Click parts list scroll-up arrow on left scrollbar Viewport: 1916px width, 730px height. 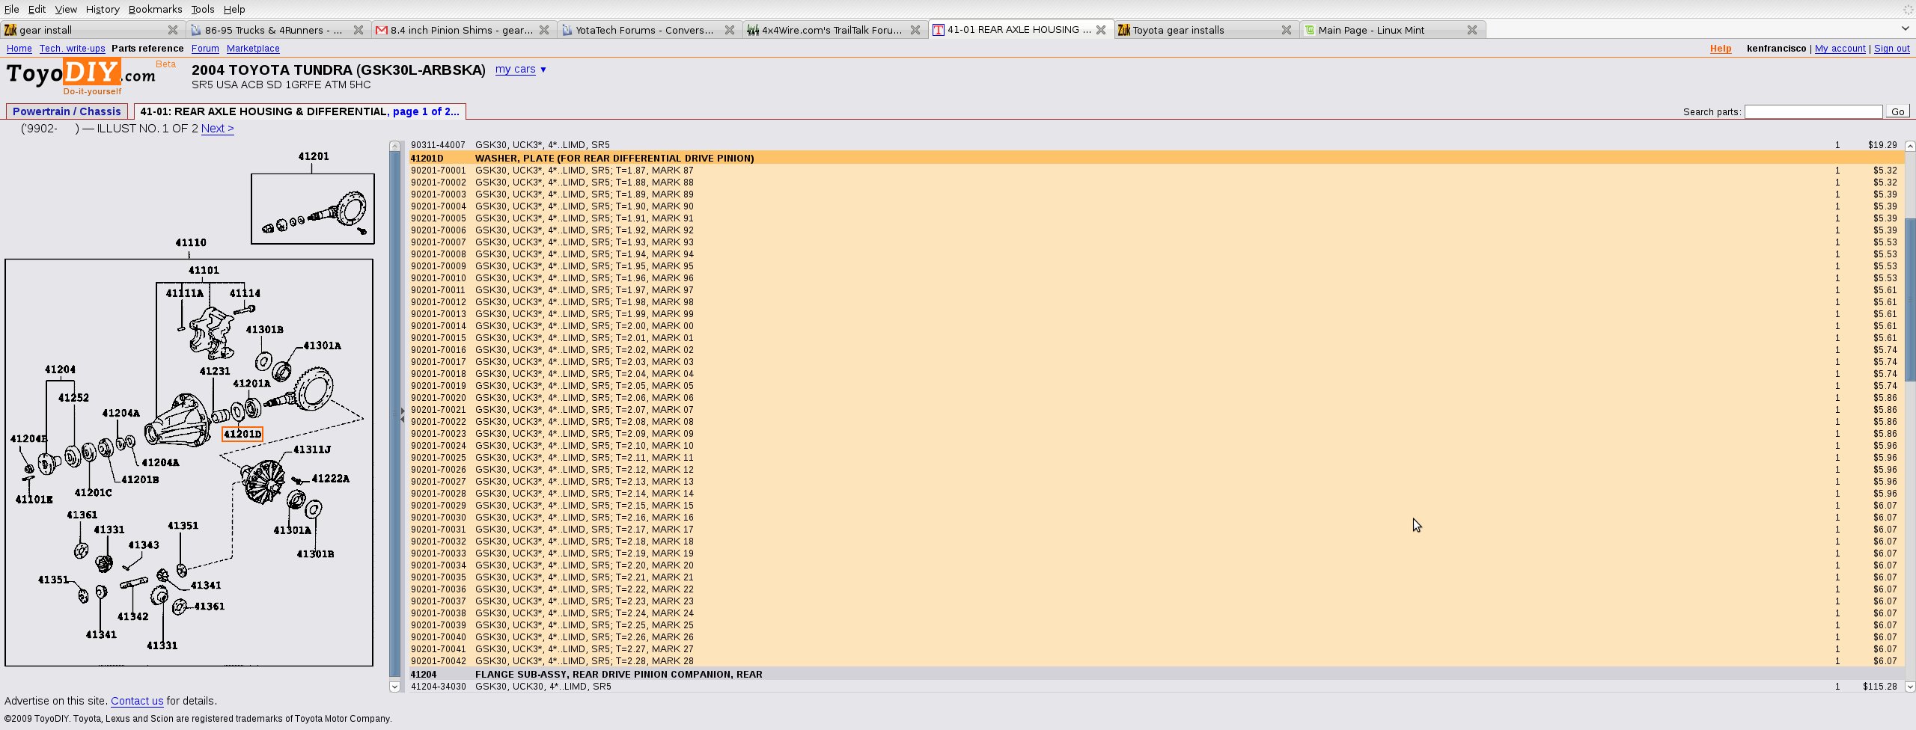[394, 146]
